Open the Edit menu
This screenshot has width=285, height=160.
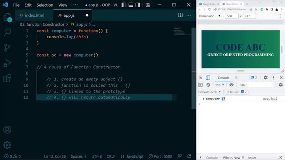coord(28,5)
